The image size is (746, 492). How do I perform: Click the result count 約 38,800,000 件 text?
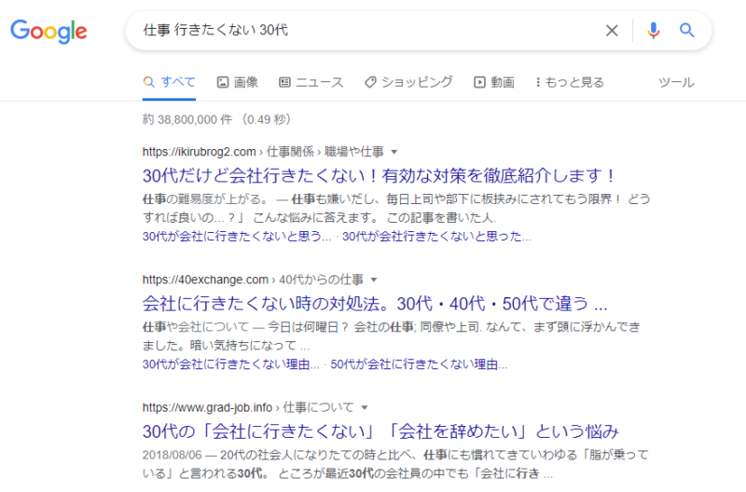[187, 119]
